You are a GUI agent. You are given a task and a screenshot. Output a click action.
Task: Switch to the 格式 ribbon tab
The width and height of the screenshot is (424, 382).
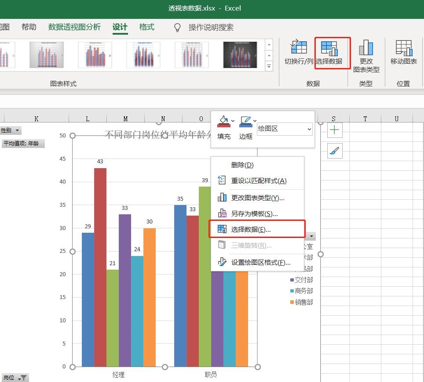(x=147, y=27)
